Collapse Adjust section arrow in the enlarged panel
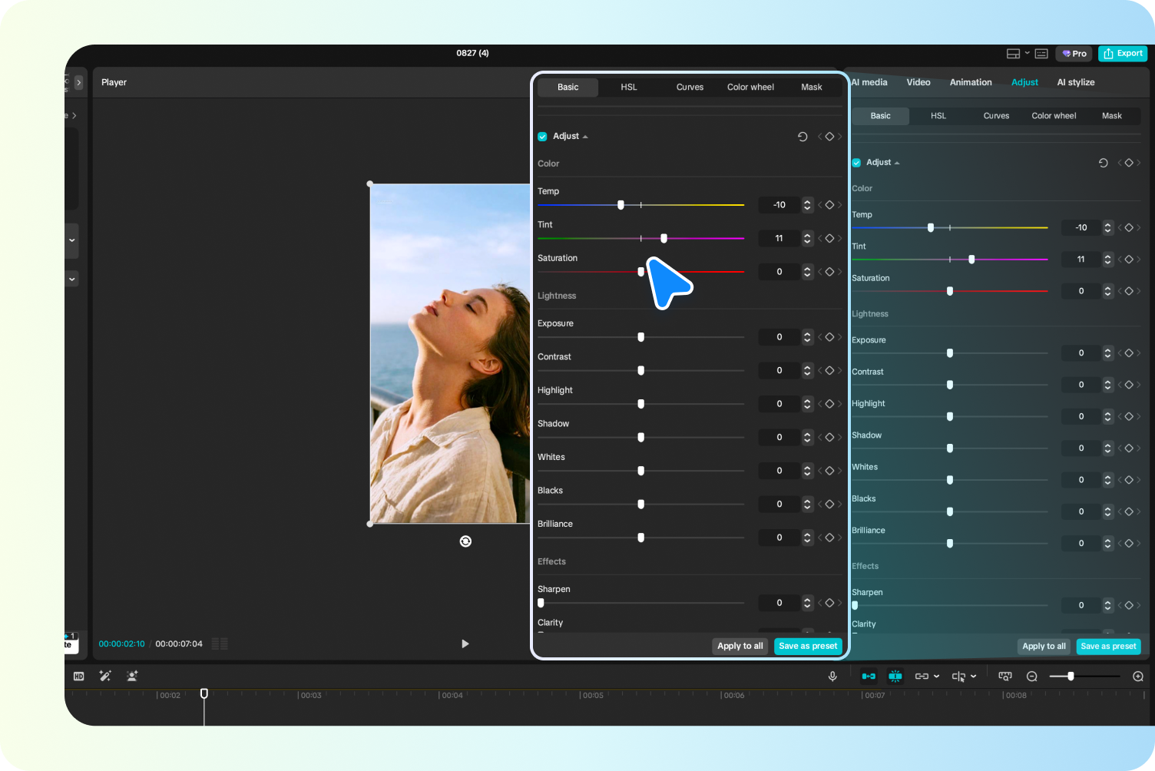The width and height of the screenshot is (1155, 771). [585, 137]
